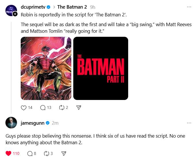Viewport: 196px width, 158px height.
Task: Click the jamesgunn profile avatar
Action: tap(11, 123)
